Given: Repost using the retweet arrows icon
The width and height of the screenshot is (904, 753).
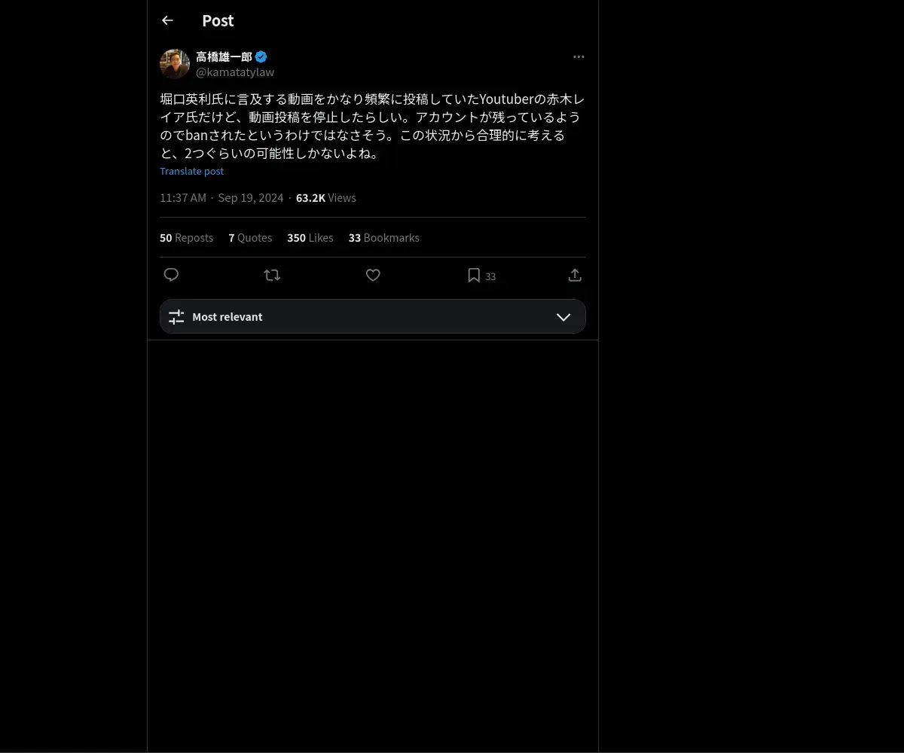Looking at the screenshot, I should click(x=272, y=275).
